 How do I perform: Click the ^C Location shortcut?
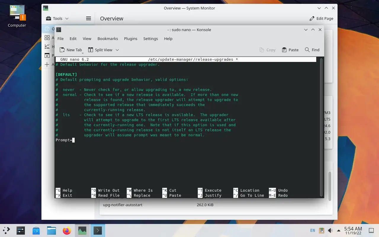(246, 190)
